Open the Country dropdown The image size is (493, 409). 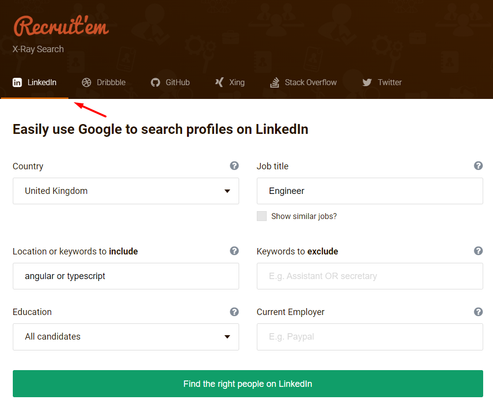126,191
